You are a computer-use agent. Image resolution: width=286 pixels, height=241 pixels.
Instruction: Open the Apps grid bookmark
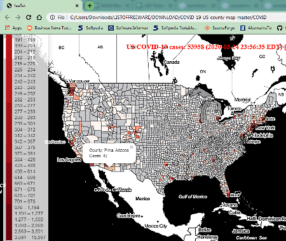(13, 28)
